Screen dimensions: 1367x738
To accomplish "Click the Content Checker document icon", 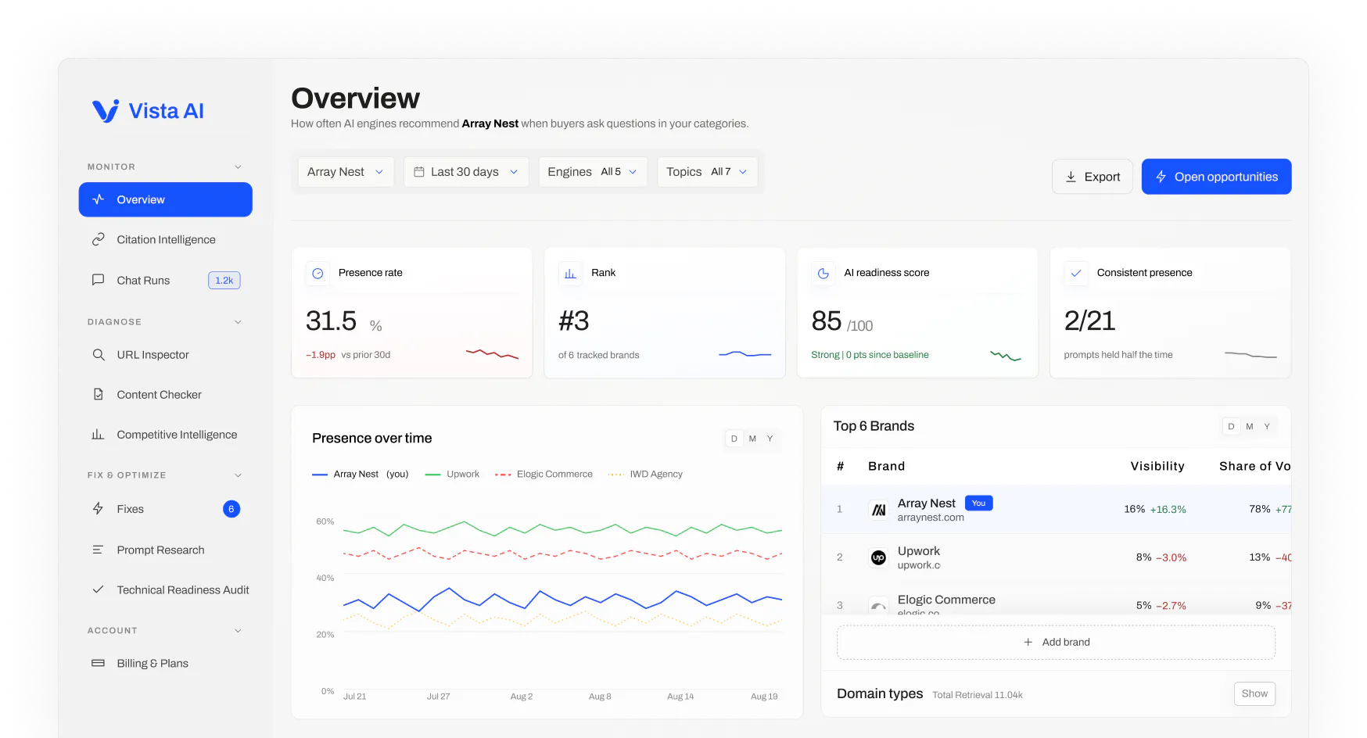I will click(x=99, y=395).
